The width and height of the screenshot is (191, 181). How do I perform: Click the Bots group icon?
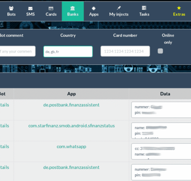click(11, 8)
